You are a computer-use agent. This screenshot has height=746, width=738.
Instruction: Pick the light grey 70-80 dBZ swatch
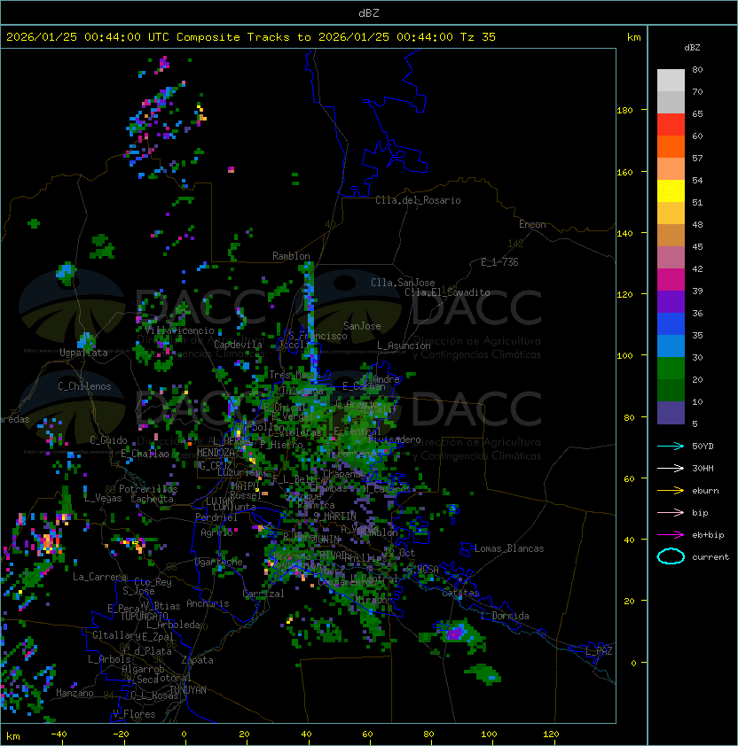click(x=671, y=80)
